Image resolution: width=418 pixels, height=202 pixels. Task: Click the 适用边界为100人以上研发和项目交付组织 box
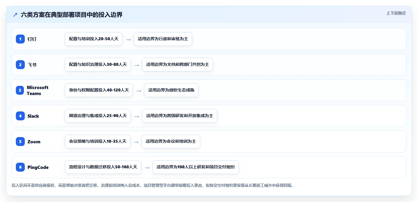(x=196, y=167)
